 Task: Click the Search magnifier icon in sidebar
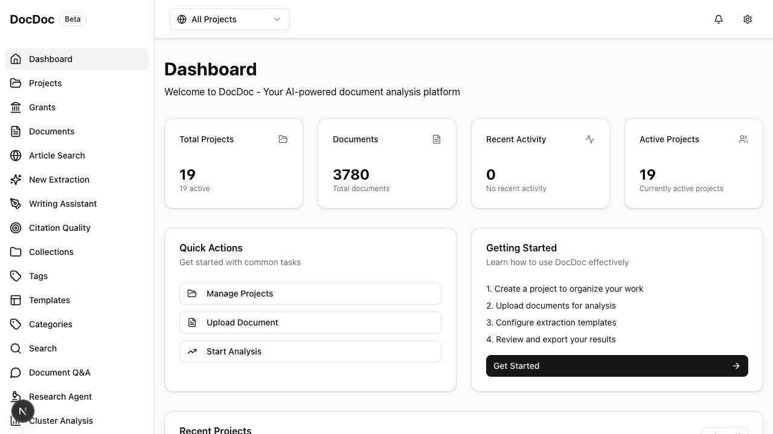[x=16, y=348]
